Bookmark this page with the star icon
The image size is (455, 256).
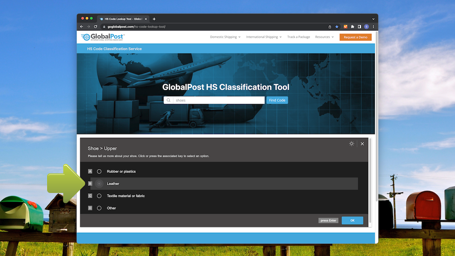click(x=337, y=27)
